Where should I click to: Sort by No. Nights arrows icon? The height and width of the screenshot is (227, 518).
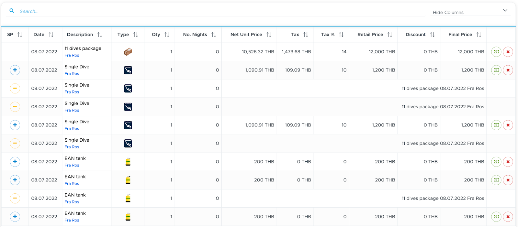coord(214,35)
